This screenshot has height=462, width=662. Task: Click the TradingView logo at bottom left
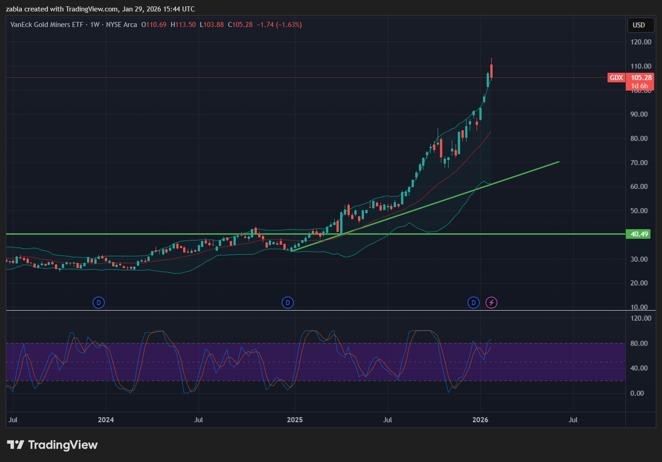point(52,445)
